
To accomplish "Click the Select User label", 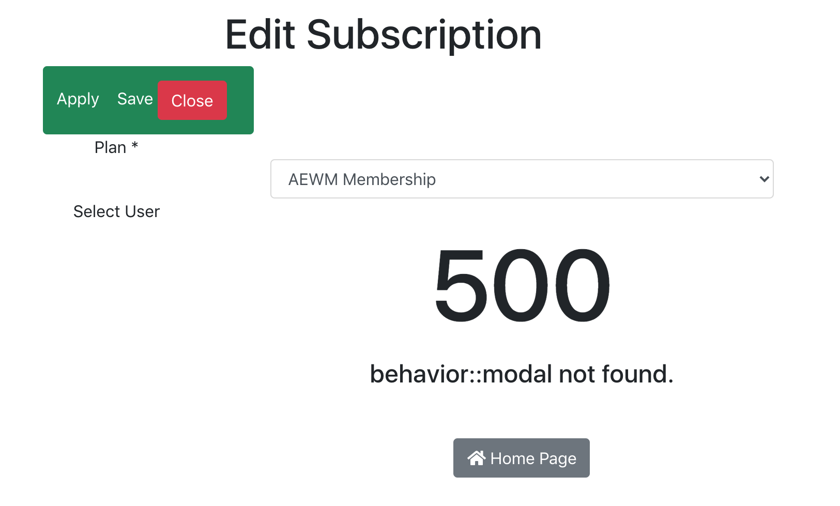I will click(x=116, y=211).
